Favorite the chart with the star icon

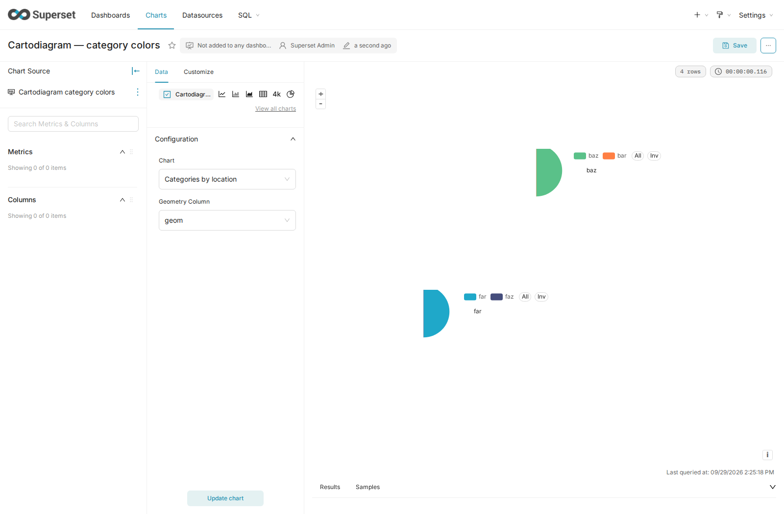point(172,46)
